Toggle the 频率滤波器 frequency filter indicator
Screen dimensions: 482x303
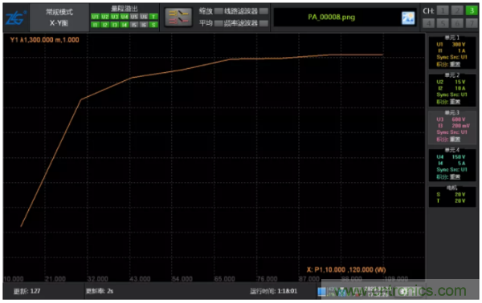tap(263, 23)
